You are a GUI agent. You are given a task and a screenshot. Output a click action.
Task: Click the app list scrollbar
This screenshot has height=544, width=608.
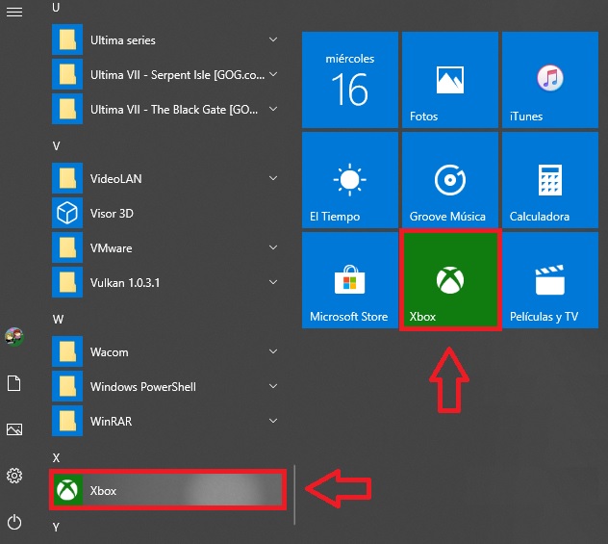coord(294,495)
